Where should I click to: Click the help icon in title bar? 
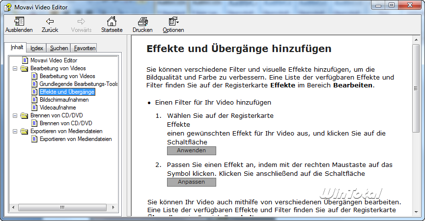(x=7, y=7)
